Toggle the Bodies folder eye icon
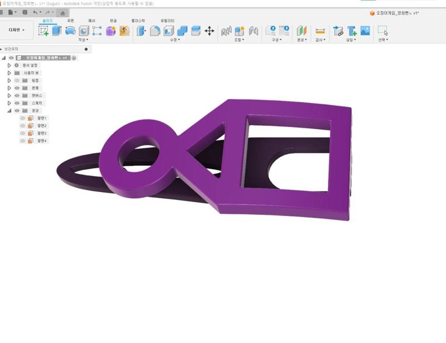The image size is (446, 343). [x=17, y=88]
